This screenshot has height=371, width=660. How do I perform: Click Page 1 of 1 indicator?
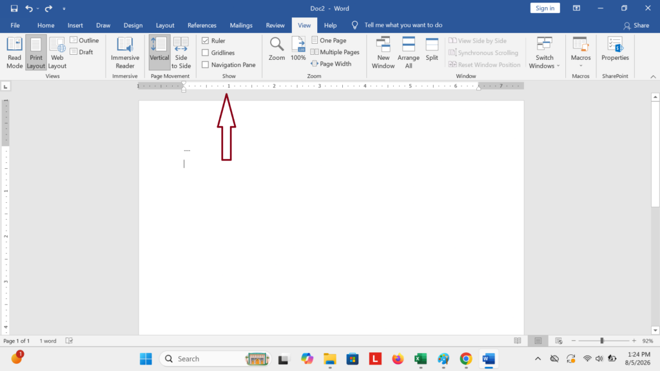tap(16, 341)
